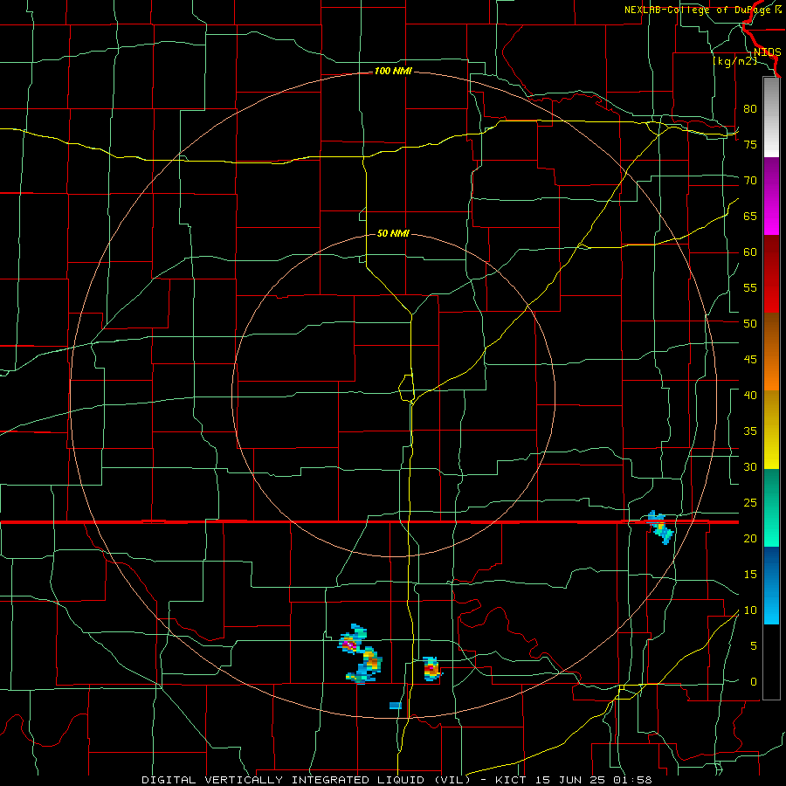Click the 80 value on color scale
786x786 pixels.
click(x=750, y=109)
